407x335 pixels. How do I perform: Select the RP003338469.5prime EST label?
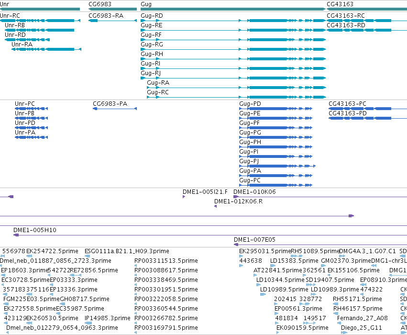tap(166, 280)
